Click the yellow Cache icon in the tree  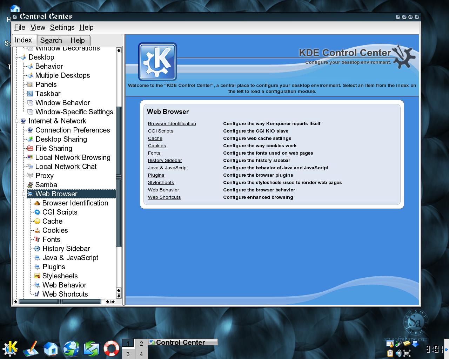[x=37, y=221]
